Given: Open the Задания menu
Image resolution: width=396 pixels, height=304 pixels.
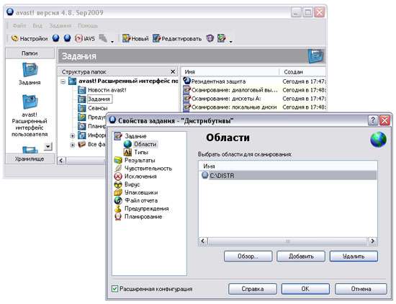Looking at the screenshot, I should pos(60,25).
